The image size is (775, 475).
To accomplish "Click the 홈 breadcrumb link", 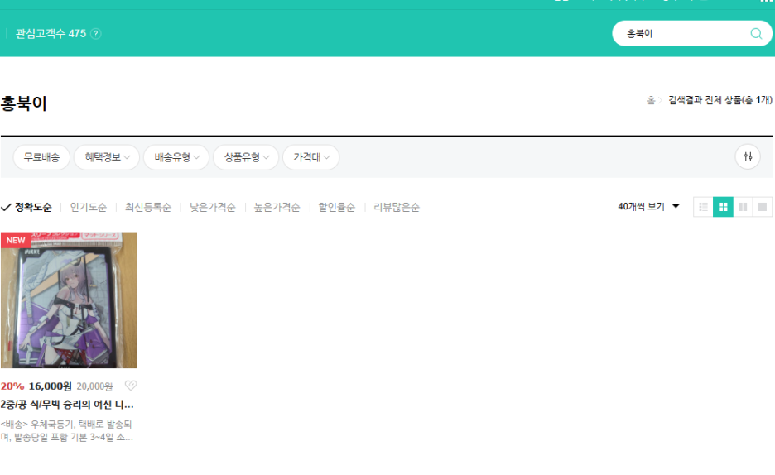I will 651,100.
